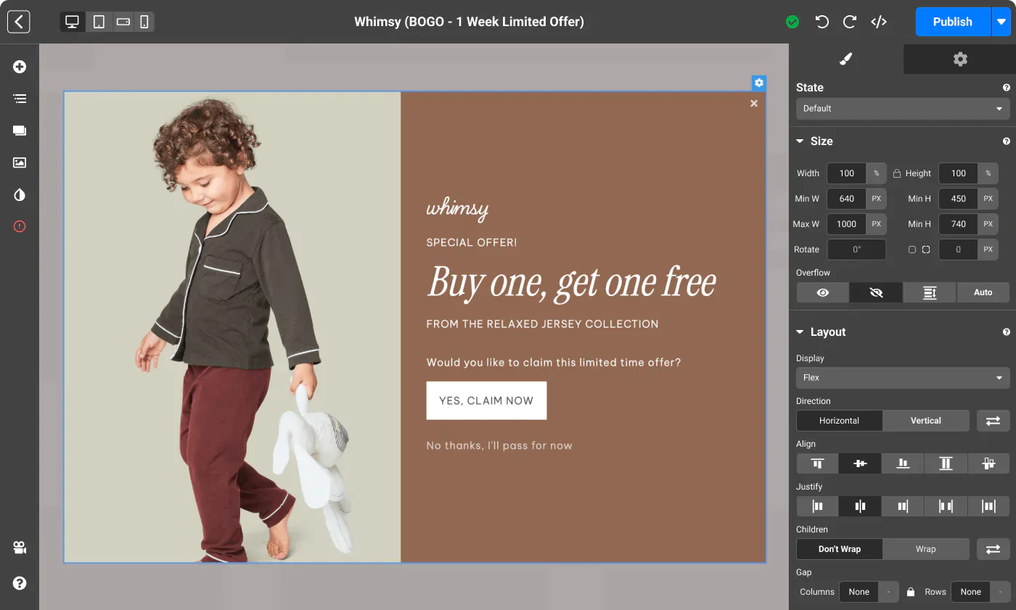
Task: Open video tutorials from the camera icon
Action: pyautogui.click(x=20, y=548)
